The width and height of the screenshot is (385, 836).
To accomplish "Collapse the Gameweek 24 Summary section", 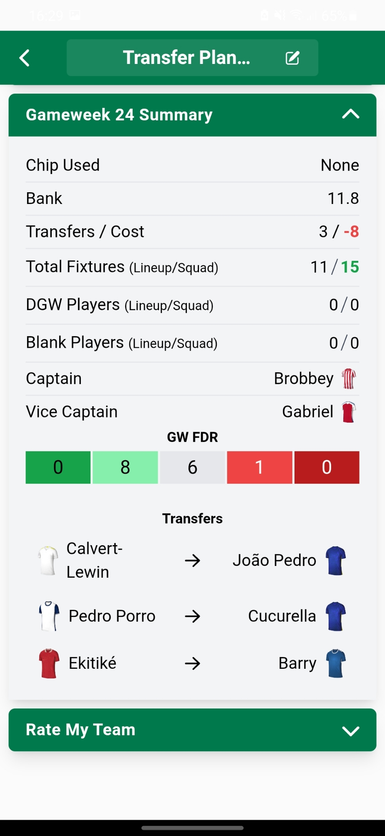I will 350,115.
